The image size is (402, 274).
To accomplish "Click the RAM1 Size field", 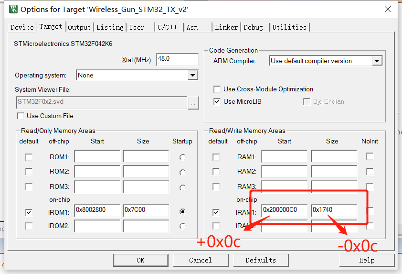I will click(x=334, y=156).
